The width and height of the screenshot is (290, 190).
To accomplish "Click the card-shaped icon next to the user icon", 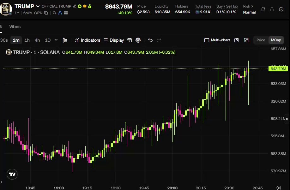I will [x=66, y=13].
